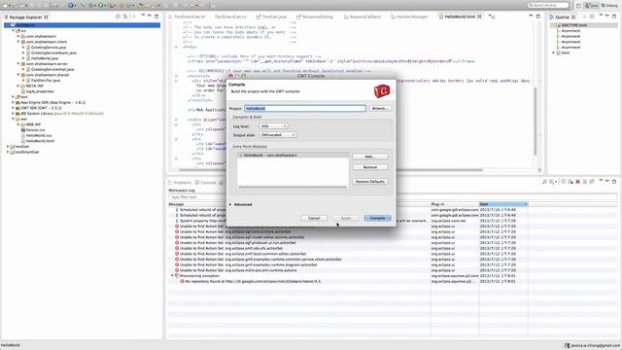
Task: Select DOCTYPE:html in Outline
Action: pyautogui.click(x=573, y=25)
